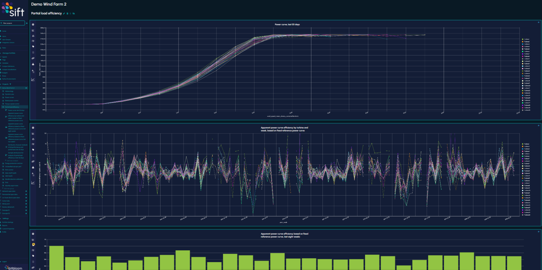
Task: Collapse the Manage Portfolio section
Action: pyautogui.click(x=8, y=53)
